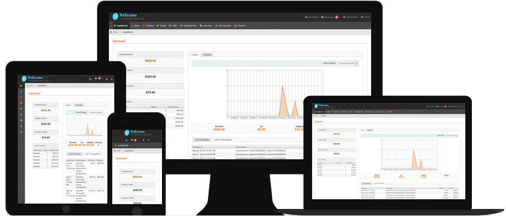Click $952.80 credit amount on monitor

click(151, 60)
